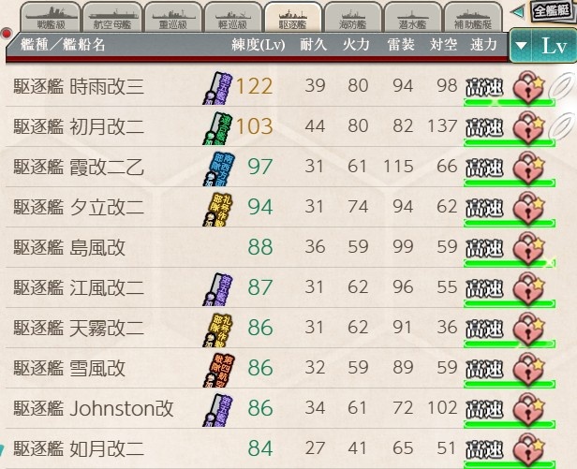577x469 pixels.
Task: Toggle the heart lock on Johnston改
Action: tap(528, 409)
